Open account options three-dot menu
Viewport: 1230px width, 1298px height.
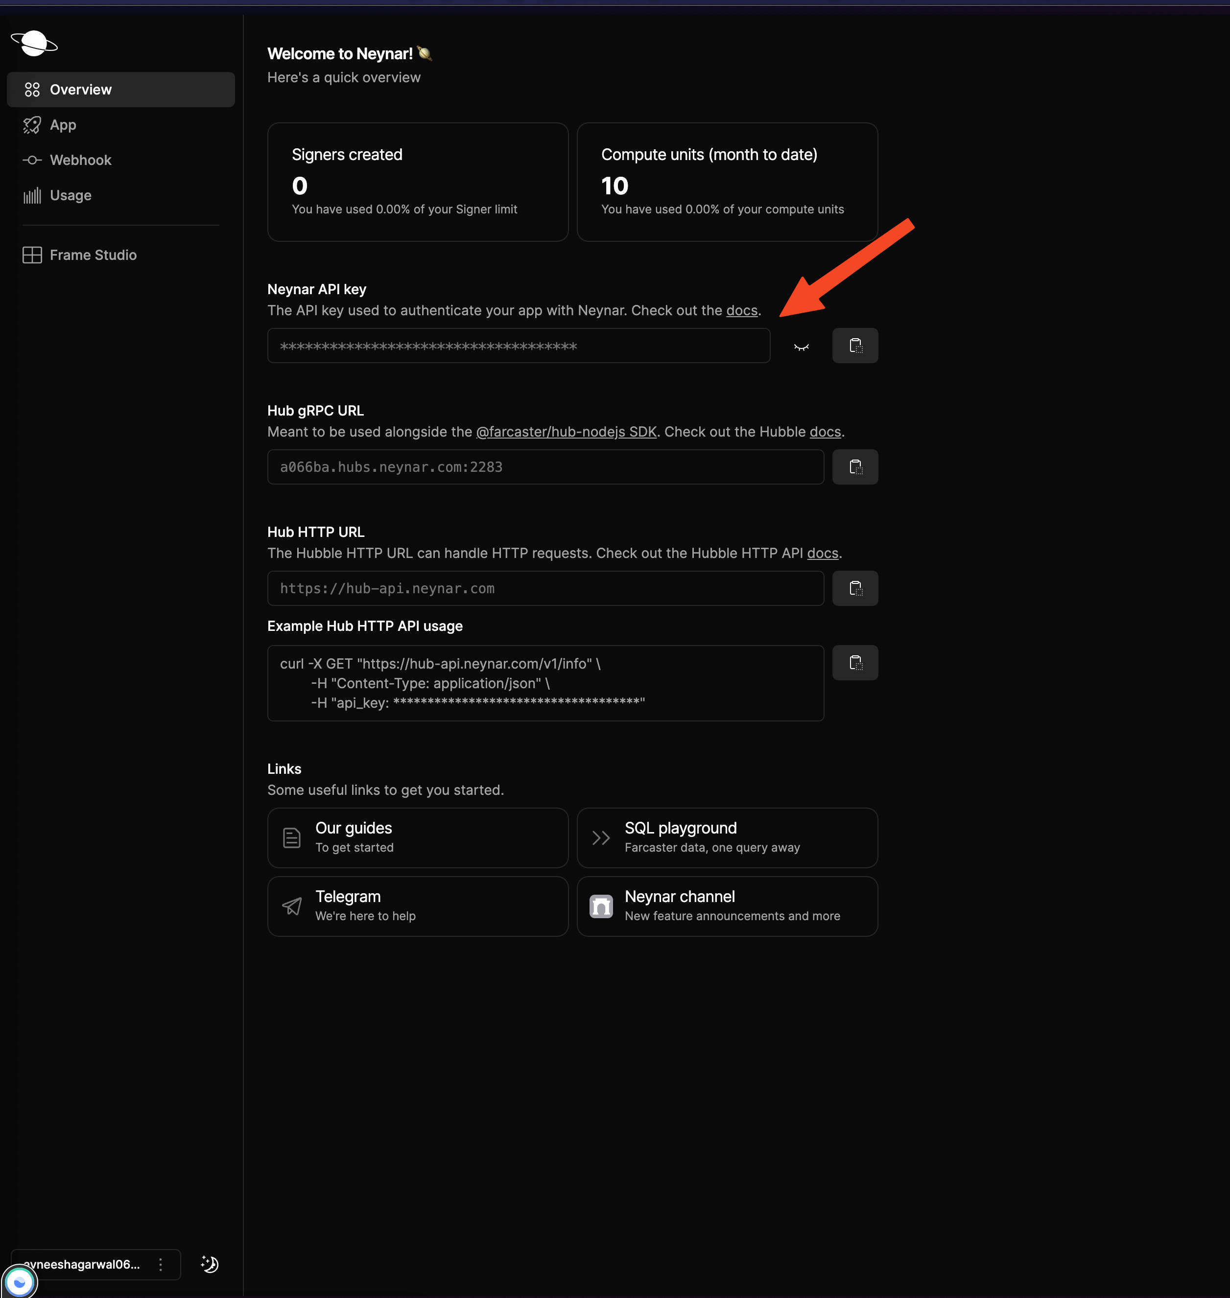(x=161, y=1264)
